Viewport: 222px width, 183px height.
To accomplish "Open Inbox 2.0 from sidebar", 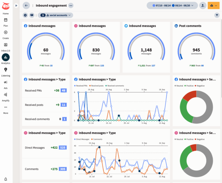I will [6, 46].
